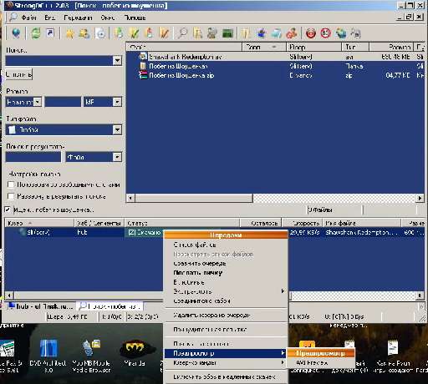This screenshot has width=428, height=384.
Task: Click the size value input field
Action: pos(63,102)
